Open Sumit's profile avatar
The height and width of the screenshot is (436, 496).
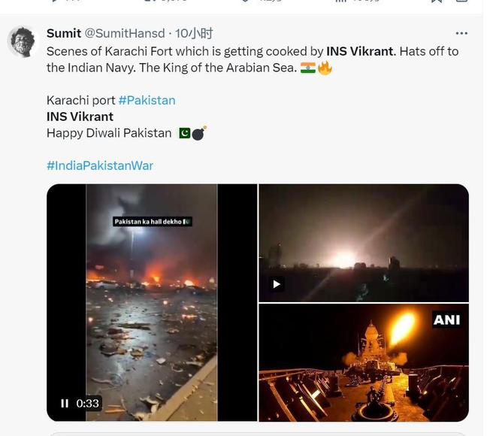pos(23,41)
